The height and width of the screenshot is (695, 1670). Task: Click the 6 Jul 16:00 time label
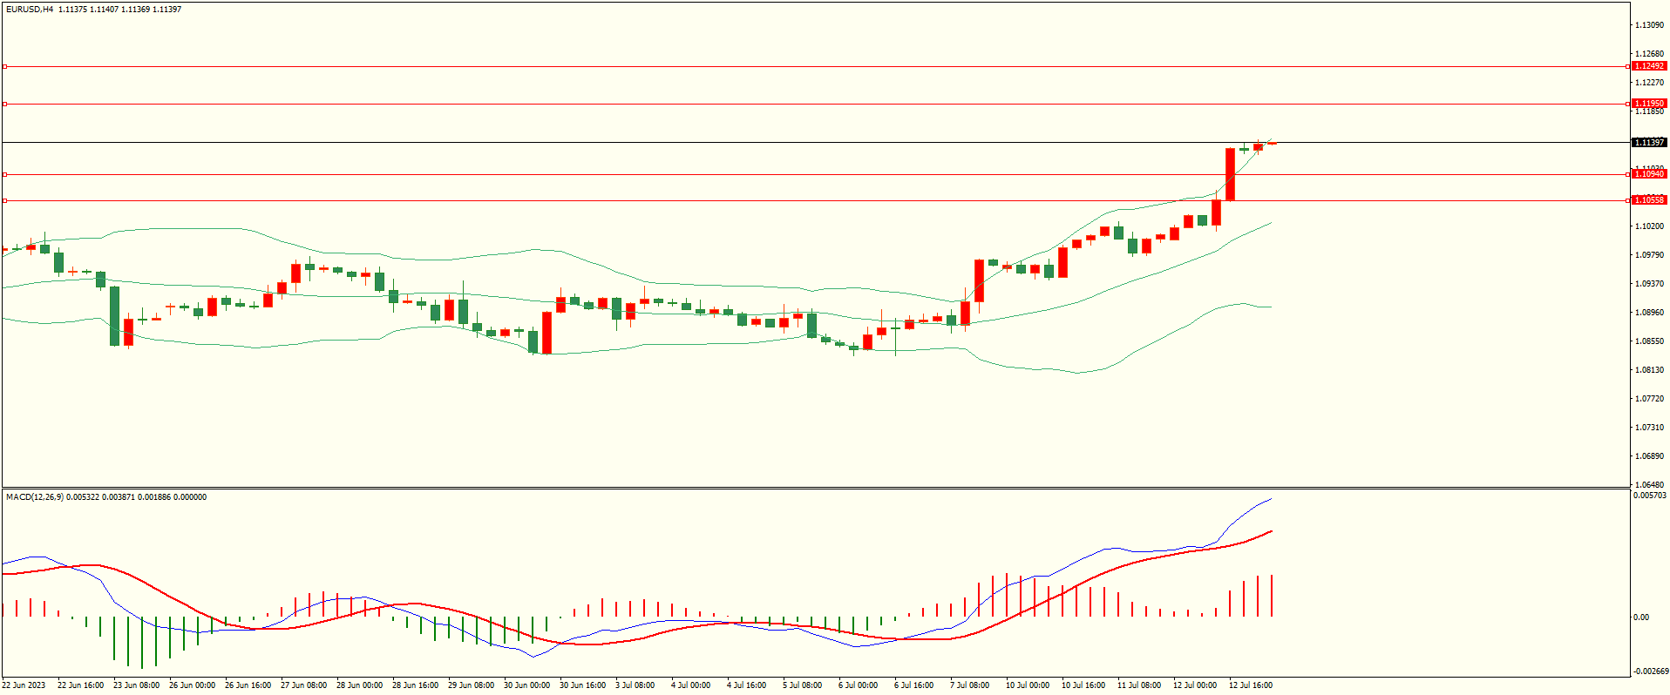tap(914, 685)
